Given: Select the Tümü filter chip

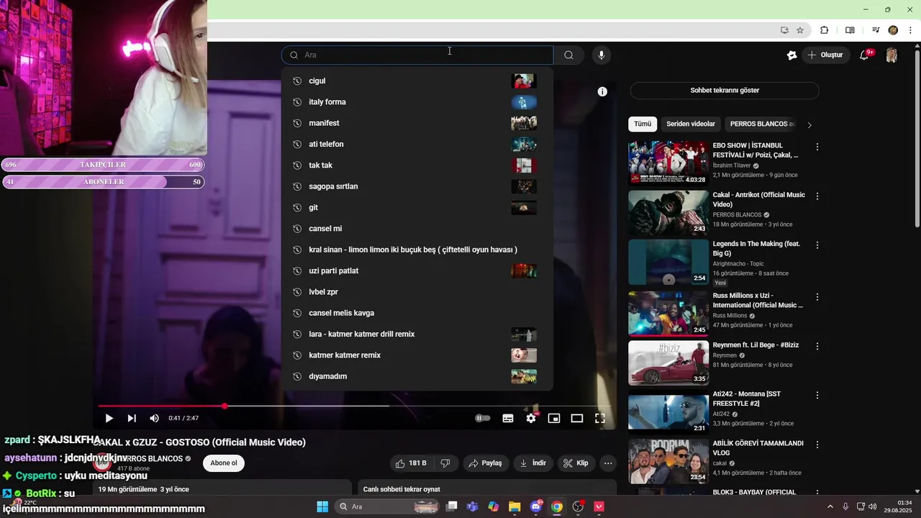Looking at the screenshot, I should coord(643,124).
